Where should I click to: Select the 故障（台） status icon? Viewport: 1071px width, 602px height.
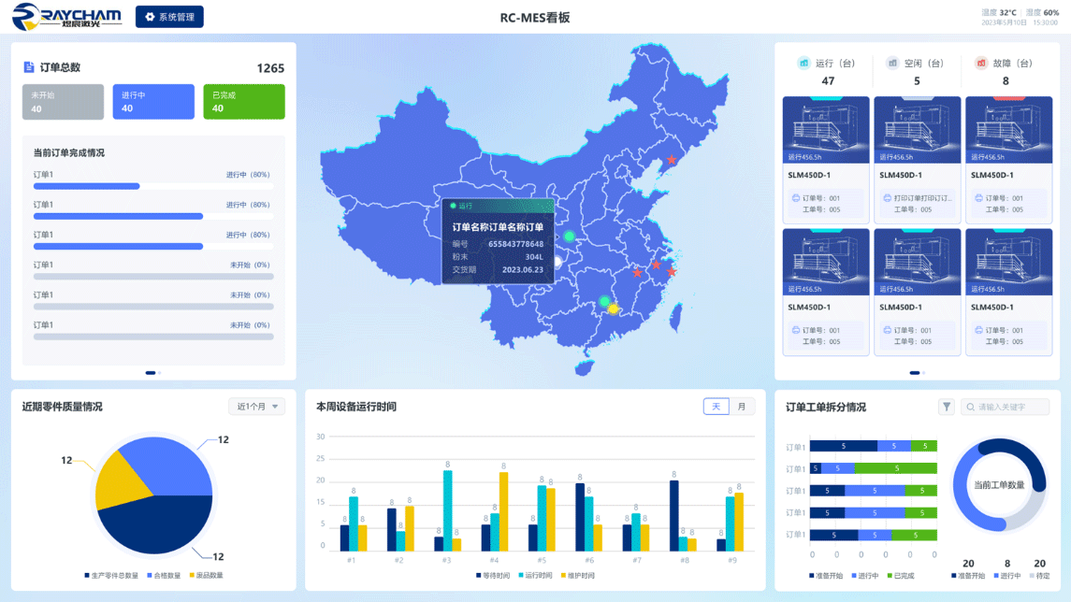pos(981,64)
